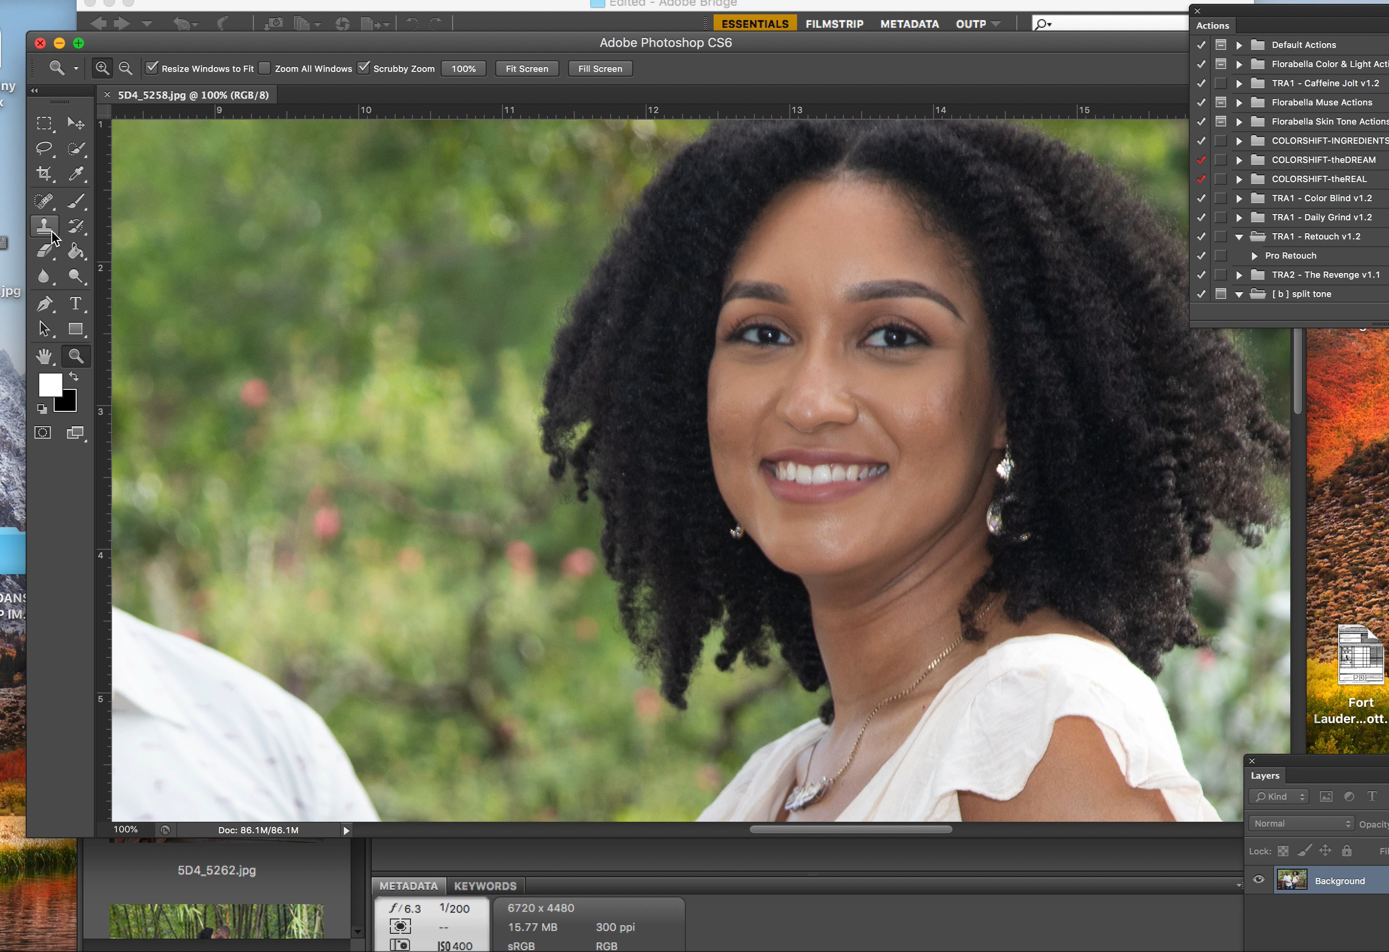This screenshot has width=1389, height=952.
Task: Select the Crop tool
Action: pyautogui.click(x=44, y=174)
